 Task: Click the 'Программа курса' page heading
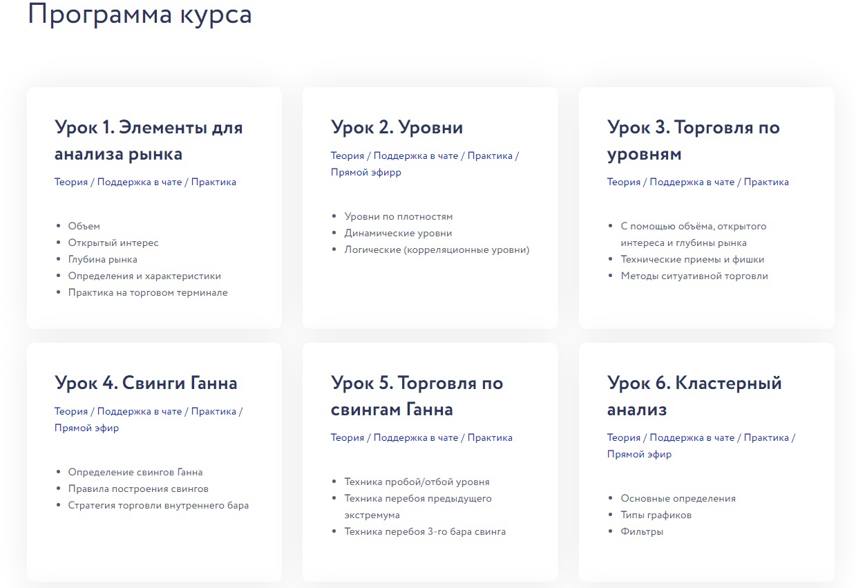(x=140, y=14)
